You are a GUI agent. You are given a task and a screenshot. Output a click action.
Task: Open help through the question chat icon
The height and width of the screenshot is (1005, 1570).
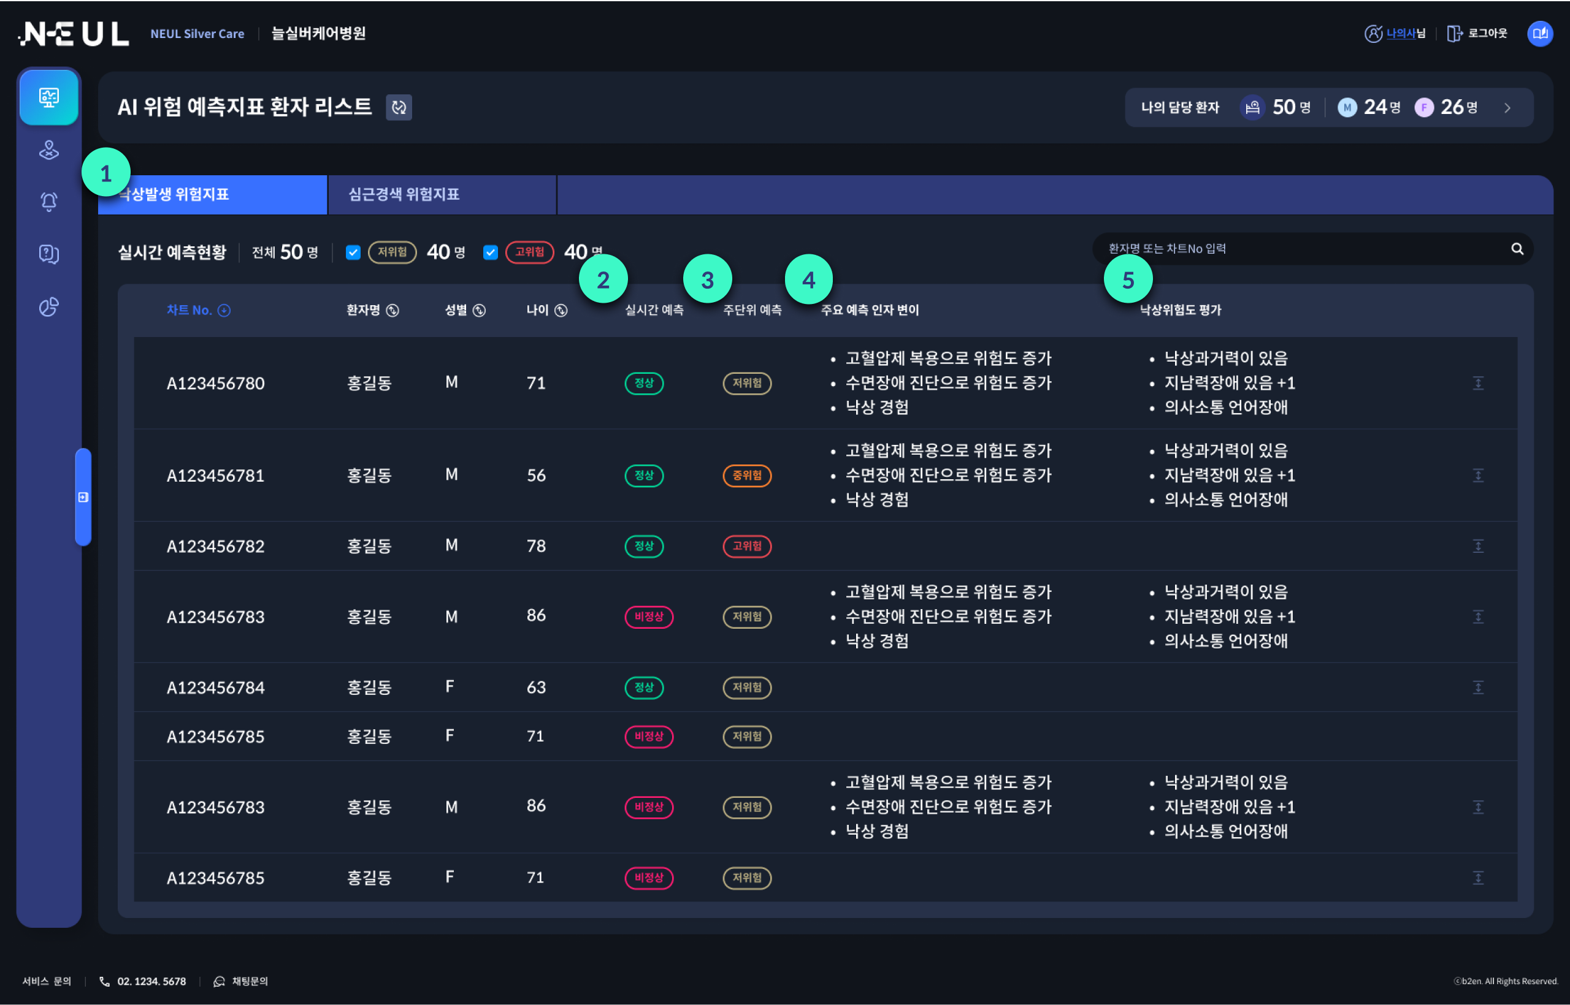[x=49, y=254]
